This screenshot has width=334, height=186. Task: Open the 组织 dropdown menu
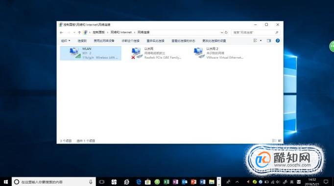(66, 41)
